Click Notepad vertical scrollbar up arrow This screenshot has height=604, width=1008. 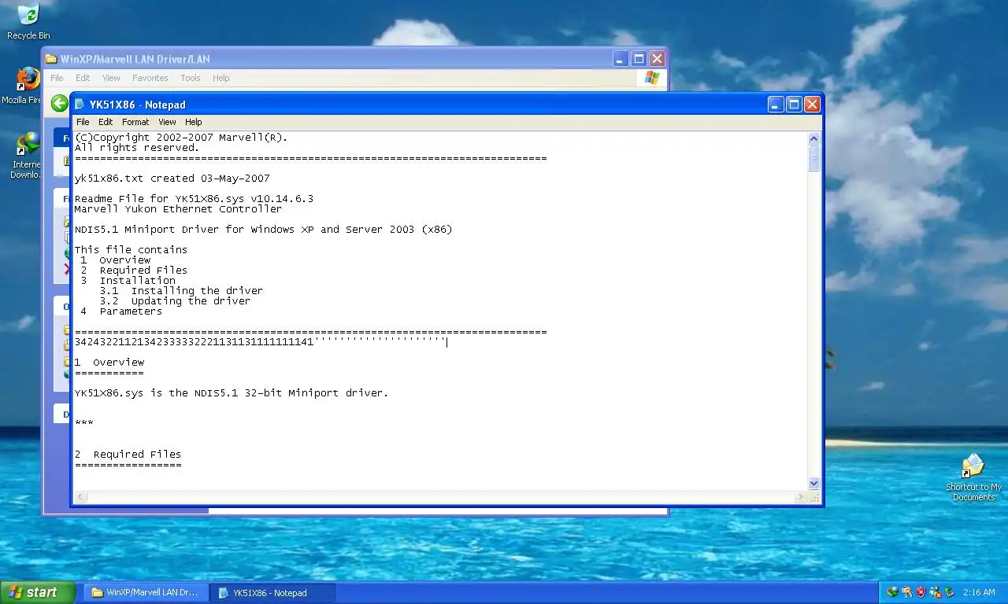click(x=814, y=138)
